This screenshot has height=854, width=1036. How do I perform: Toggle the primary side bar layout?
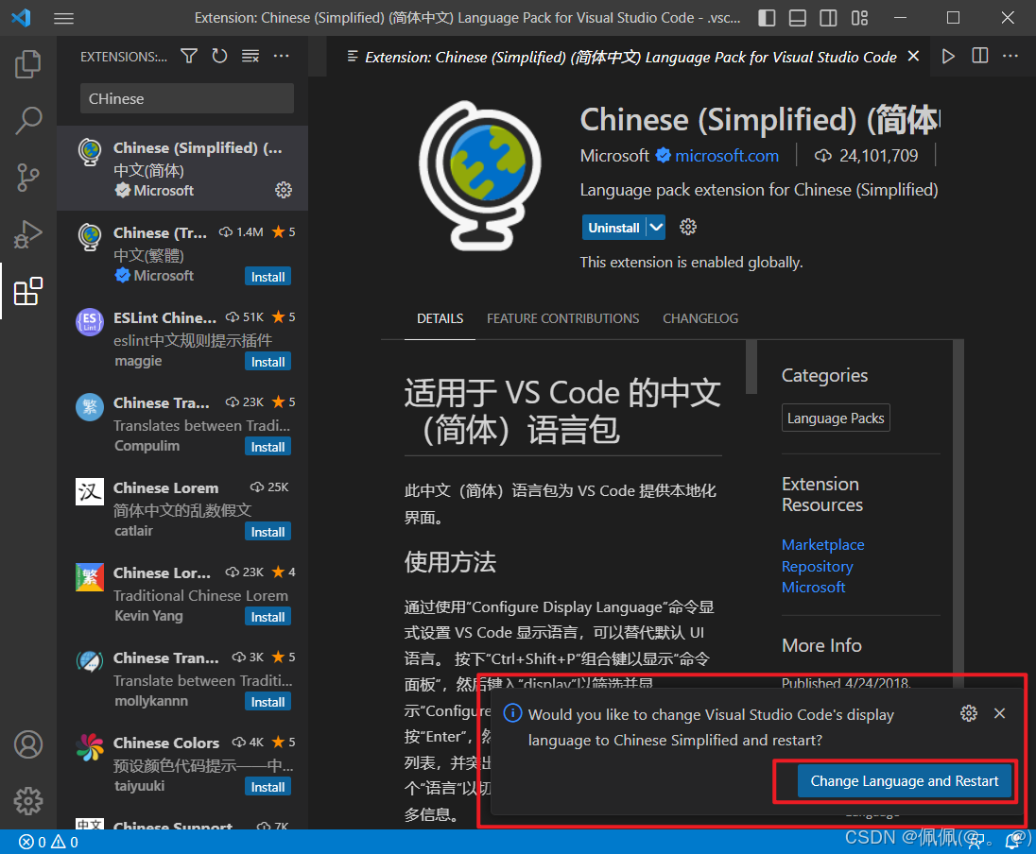[x=767, y=18]
